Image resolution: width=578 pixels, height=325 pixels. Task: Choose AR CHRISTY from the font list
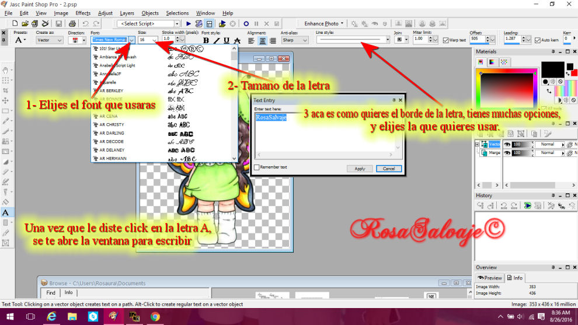click(112, 124)
